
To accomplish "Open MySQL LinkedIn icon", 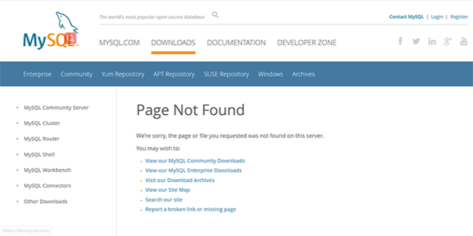I will 432,41.
